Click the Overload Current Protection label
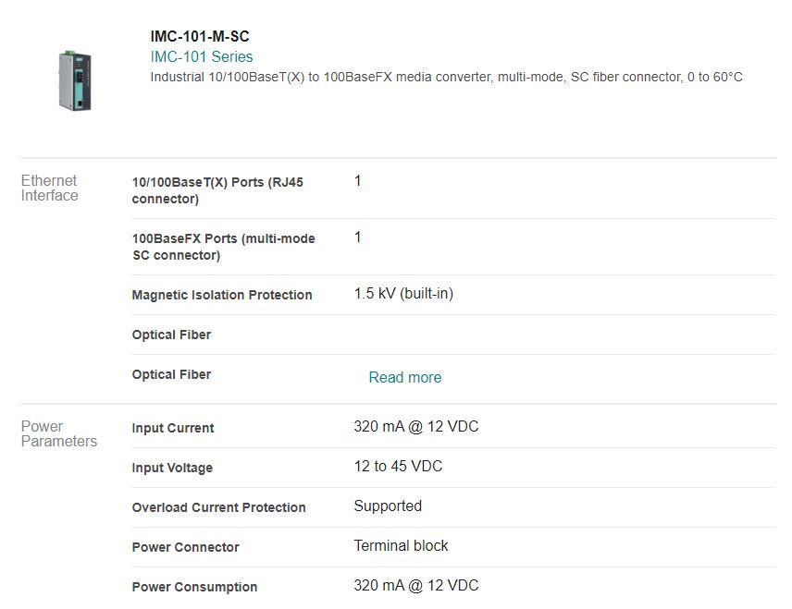 (x=218, y=507)
